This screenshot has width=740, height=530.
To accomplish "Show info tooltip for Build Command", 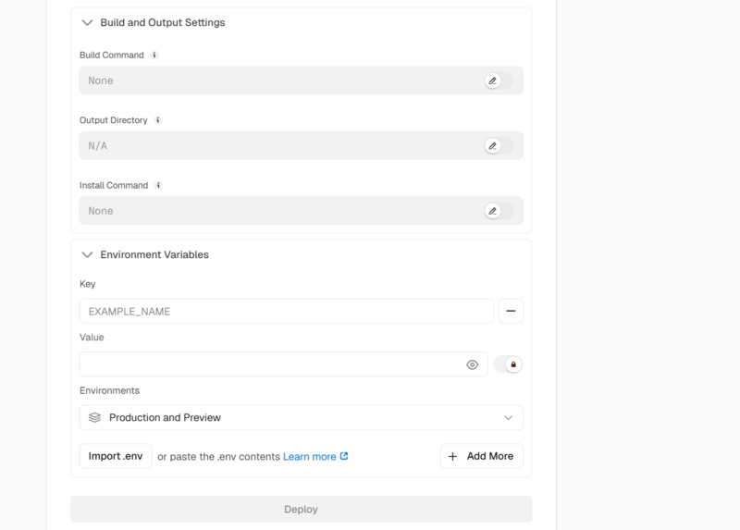I will point(154,55).
